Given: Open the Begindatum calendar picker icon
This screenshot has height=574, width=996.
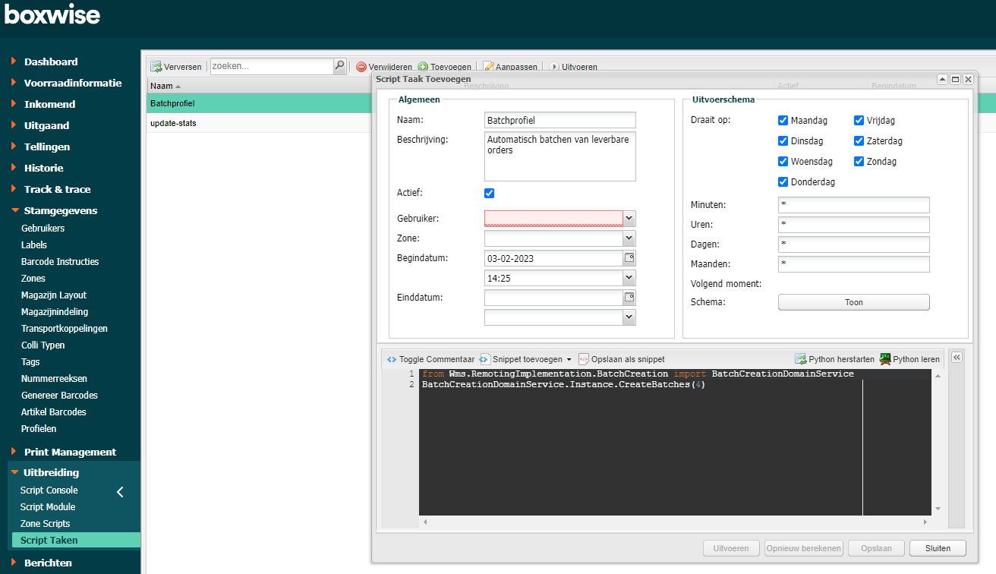Looking at the screenshot, I should (x=629, y=258).
